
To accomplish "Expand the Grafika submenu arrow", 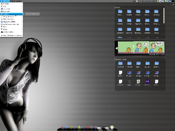I will (22, 4).
